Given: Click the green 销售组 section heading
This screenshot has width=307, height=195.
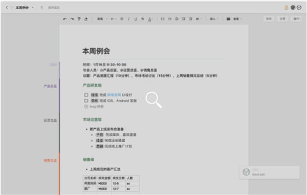Looking at the screenshot, I should click(89, 160).
